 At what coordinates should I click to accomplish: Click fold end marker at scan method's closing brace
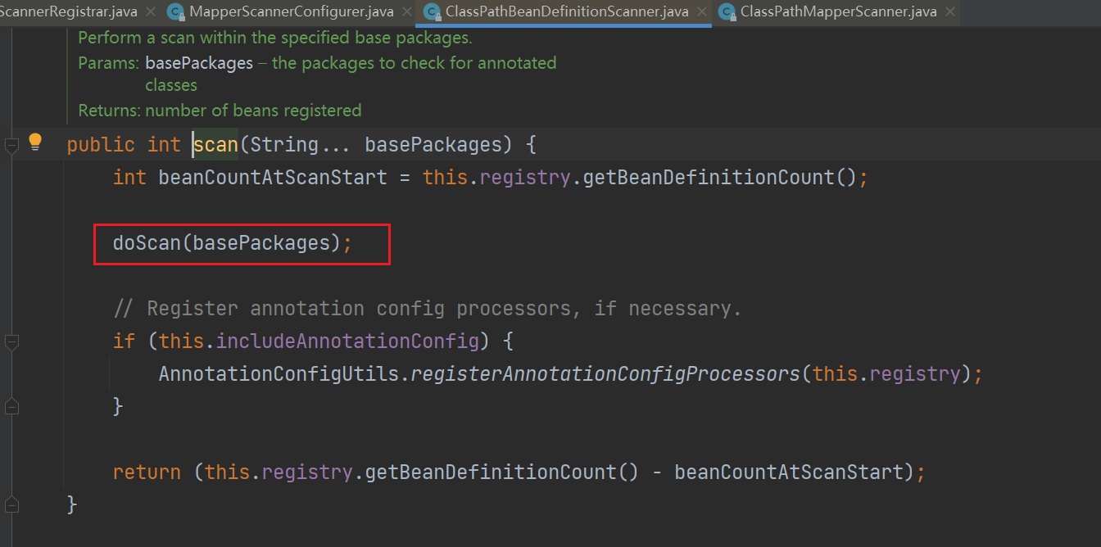[11, 504]
